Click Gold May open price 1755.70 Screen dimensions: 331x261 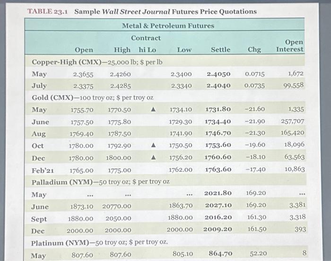point(82,110)
